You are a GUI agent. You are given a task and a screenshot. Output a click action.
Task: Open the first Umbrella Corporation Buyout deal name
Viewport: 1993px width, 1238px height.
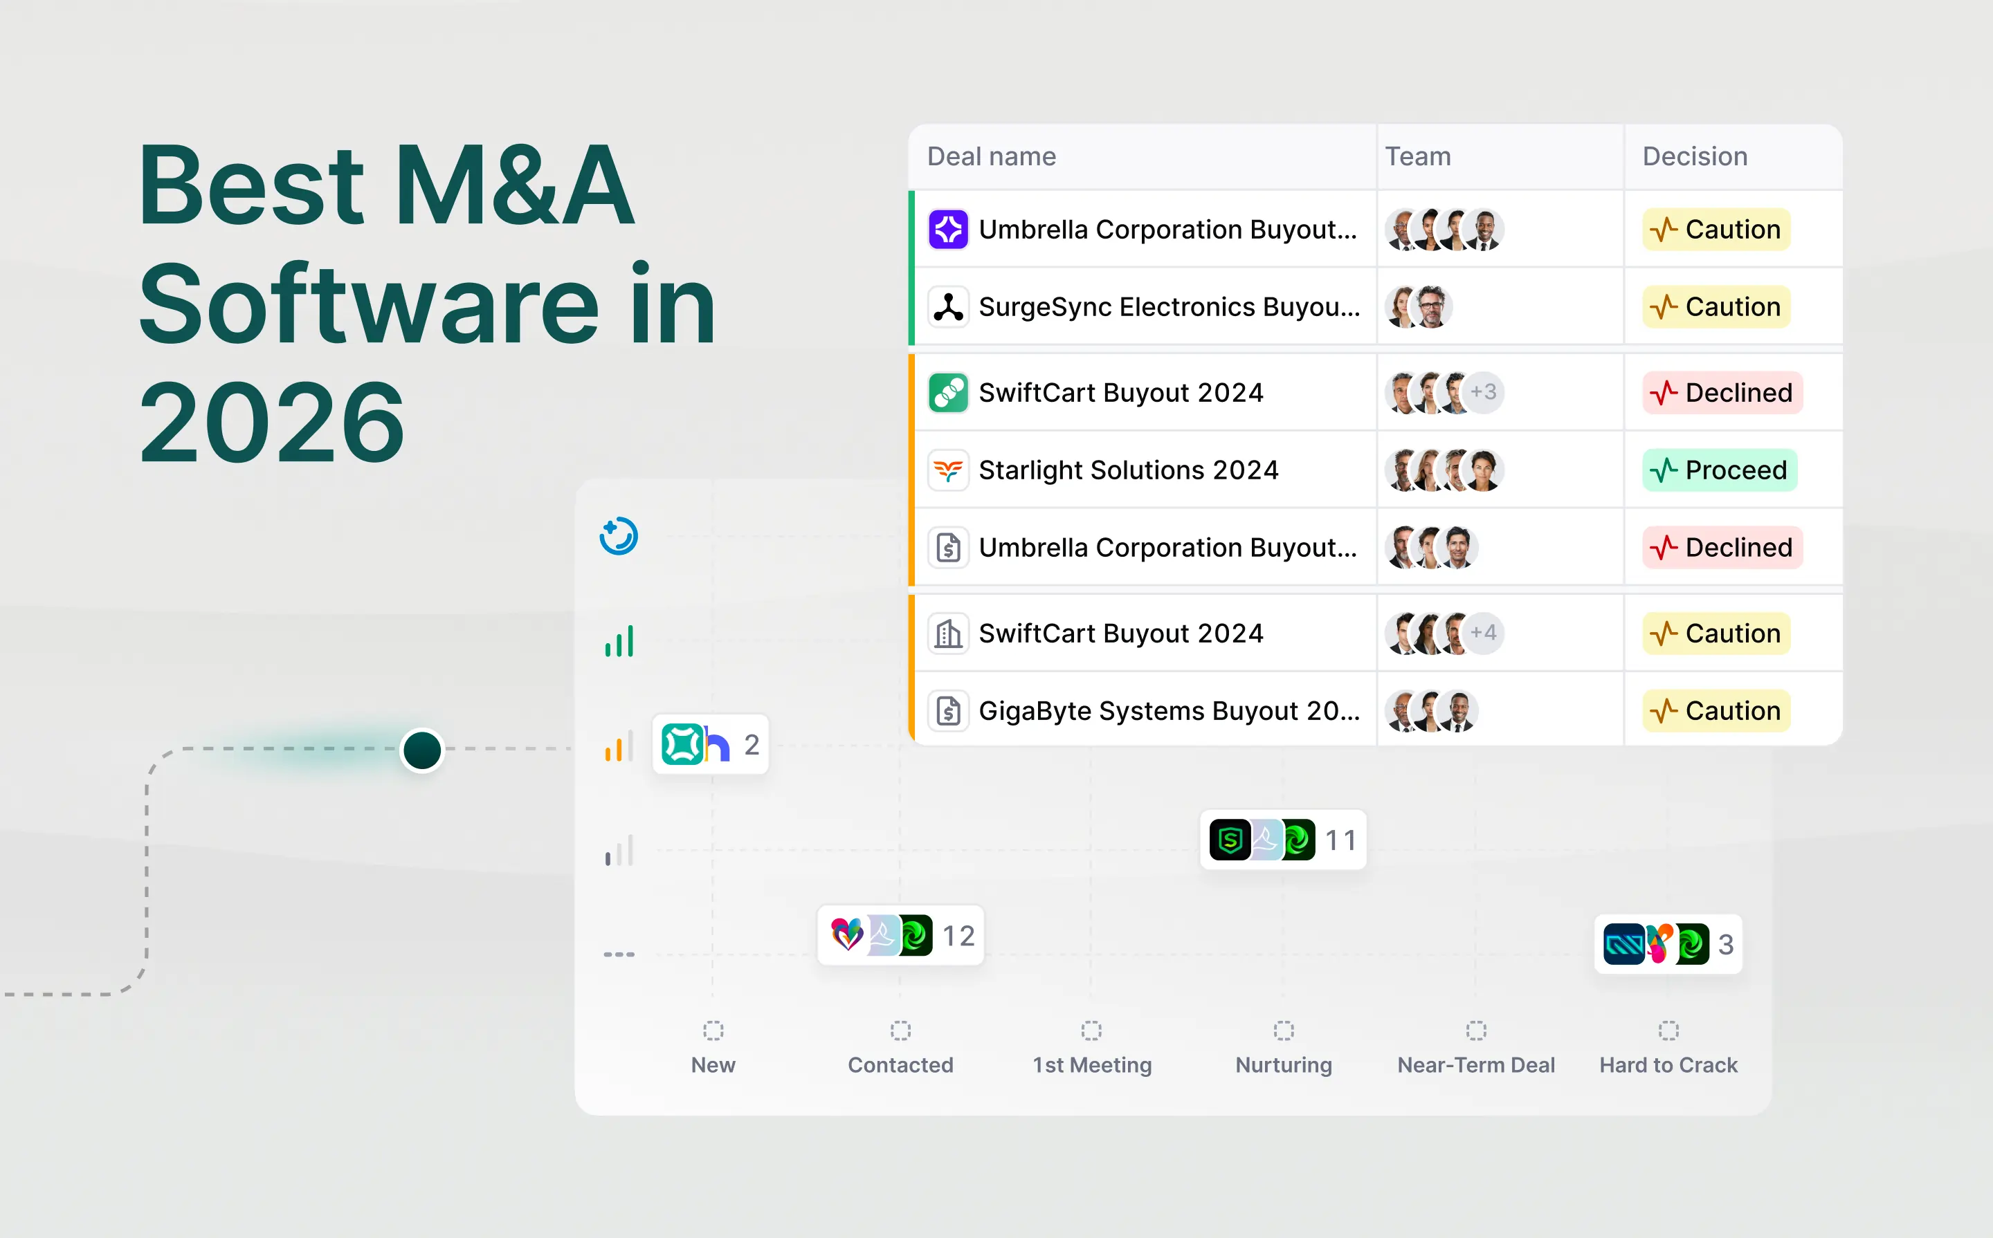point(1167,229)
